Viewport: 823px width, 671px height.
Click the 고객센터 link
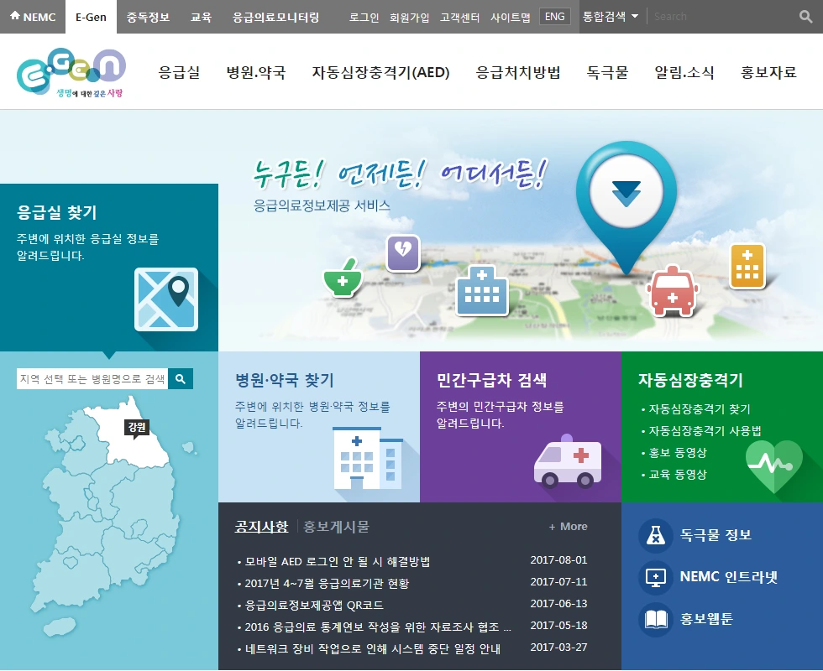click(x=460, y=18)
